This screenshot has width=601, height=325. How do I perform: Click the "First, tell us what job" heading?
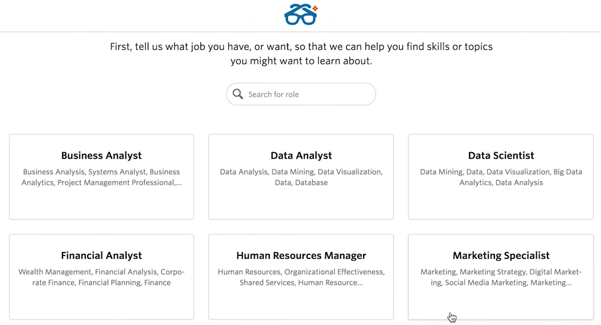click(301, 47)
